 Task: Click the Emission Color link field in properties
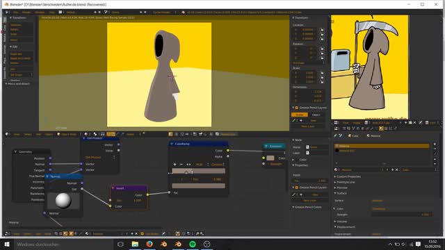pos(402,209)
